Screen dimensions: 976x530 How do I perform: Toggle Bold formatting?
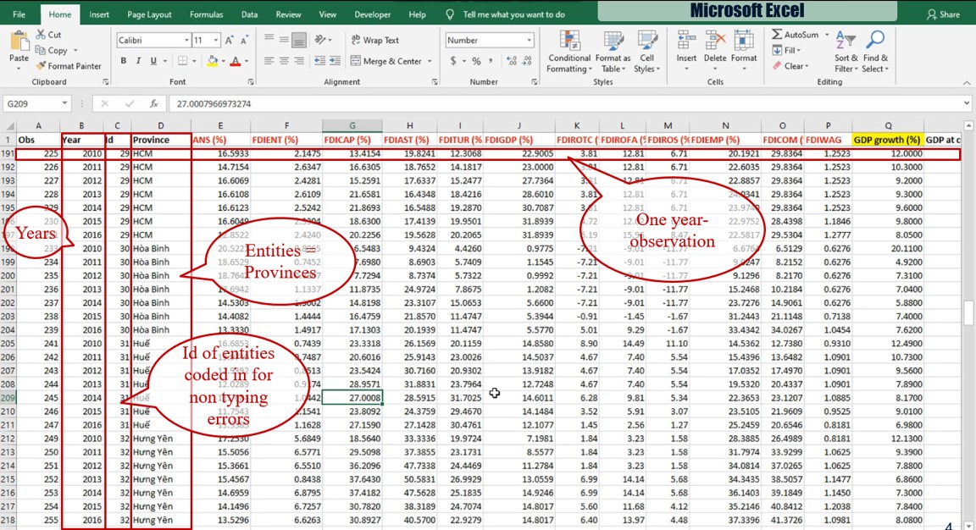(x=124, y=61)
